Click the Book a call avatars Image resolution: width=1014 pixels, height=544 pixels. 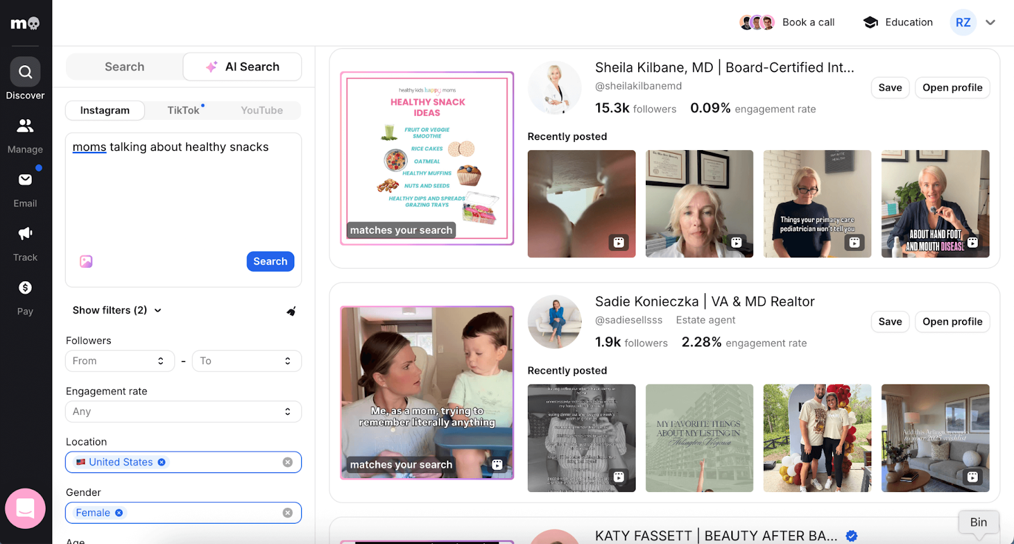(x=757, y=22)
